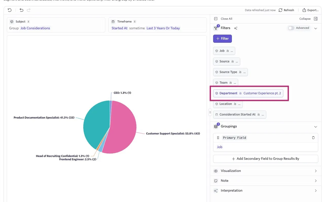
Task: Click the Close All minus-square icon
Action: pyautogui.click(x=216, y=19)
